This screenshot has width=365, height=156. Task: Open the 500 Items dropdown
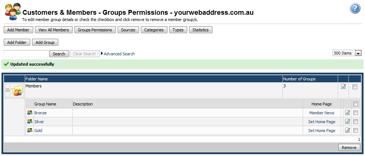tap(347, 53)
